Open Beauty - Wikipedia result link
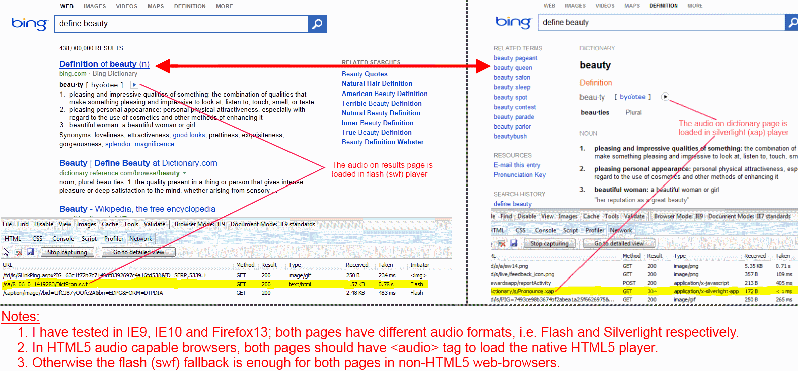The height and width of the screenshot is (371, 798). (137, 209)
